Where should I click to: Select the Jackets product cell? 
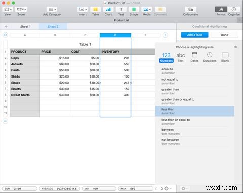coord(25,64)
